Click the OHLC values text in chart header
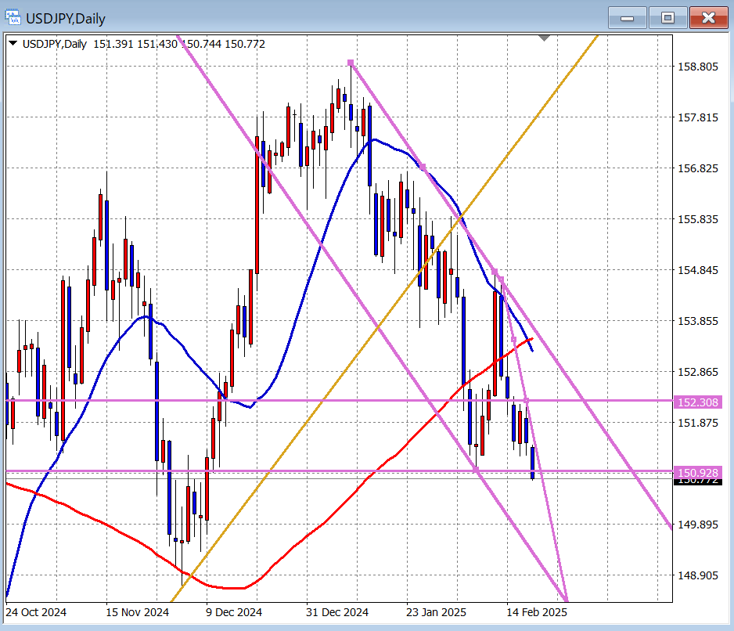734x631 pixels. (179, 44)
